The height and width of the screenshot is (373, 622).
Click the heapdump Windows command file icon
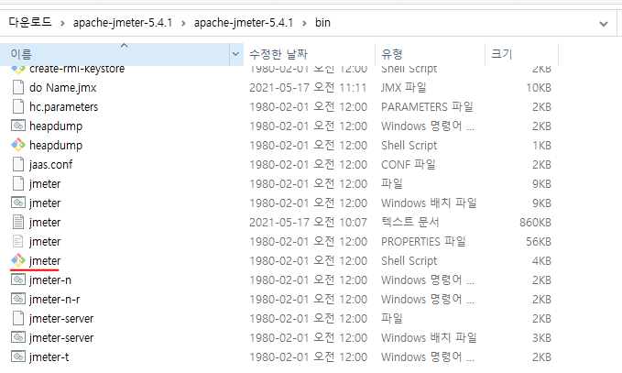(18, 126)
